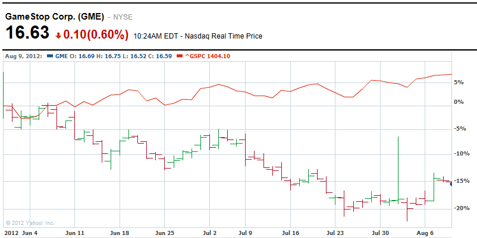The height and width of the screenshot is (238, 477).
Task: Click the tall green spike bar after Jul 30
Action: pos(398,170)
